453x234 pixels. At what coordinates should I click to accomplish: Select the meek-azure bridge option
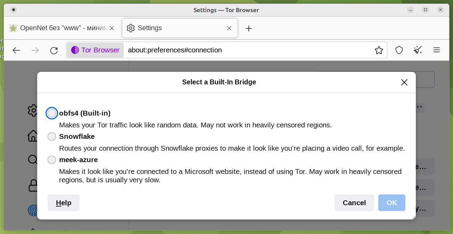[x=52, y=160]
